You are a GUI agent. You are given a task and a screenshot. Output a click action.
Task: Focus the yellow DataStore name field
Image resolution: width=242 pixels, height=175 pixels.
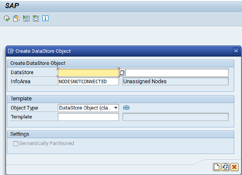tap(88, 72)
